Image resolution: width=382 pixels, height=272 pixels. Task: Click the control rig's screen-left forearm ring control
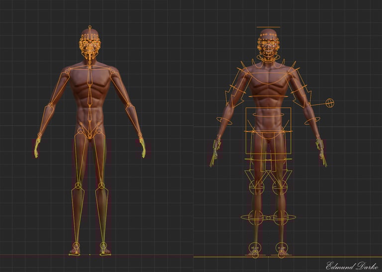[x=224, y=120]
